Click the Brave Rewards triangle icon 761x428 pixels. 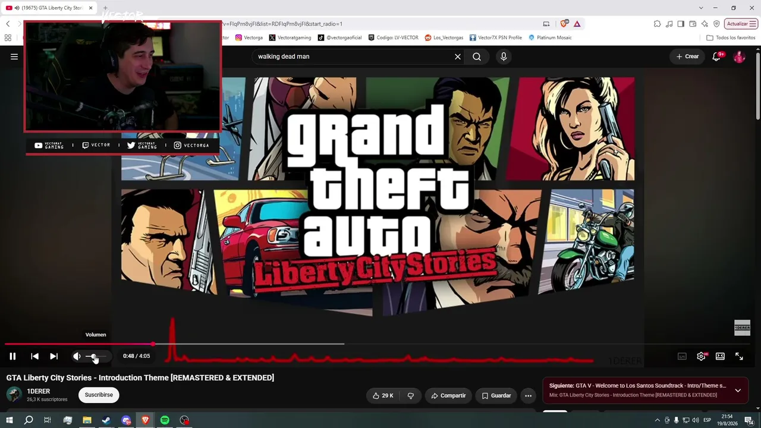(x=577, y=24)
